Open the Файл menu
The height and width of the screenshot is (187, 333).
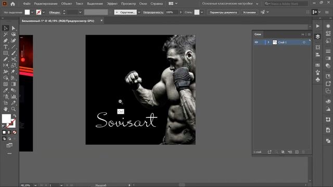click(x=27, y=4)
